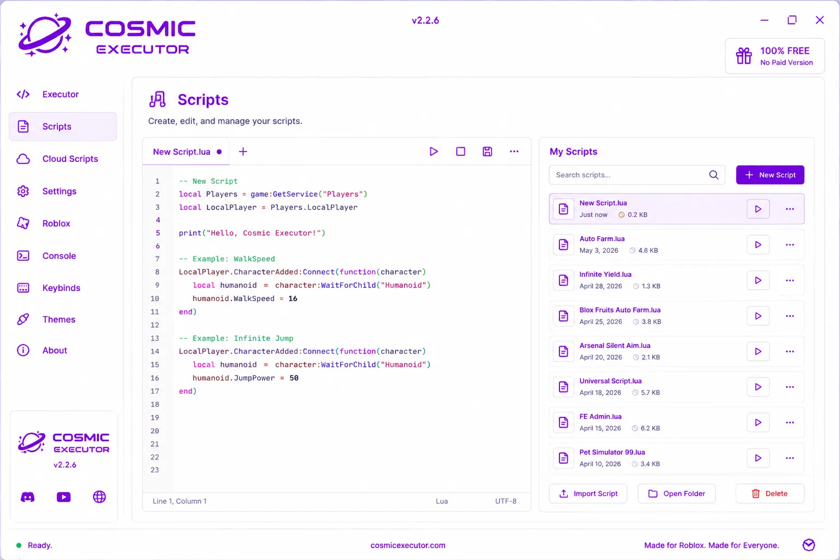The image size is (840, 560).
Task: Open options for Pet Simulator 99.lua
Action: [790, 458]
